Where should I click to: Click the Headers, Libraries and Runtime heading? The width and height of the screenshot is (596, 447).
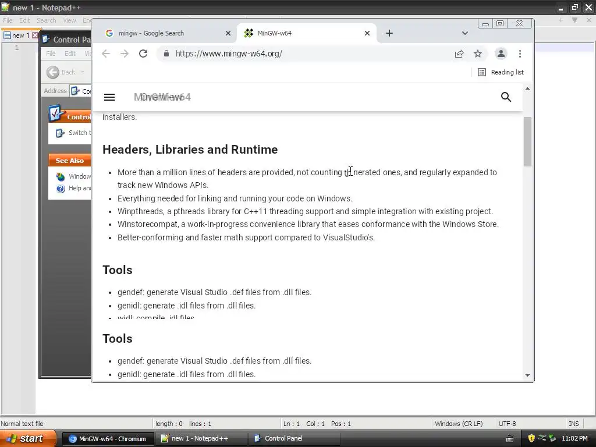190,150
